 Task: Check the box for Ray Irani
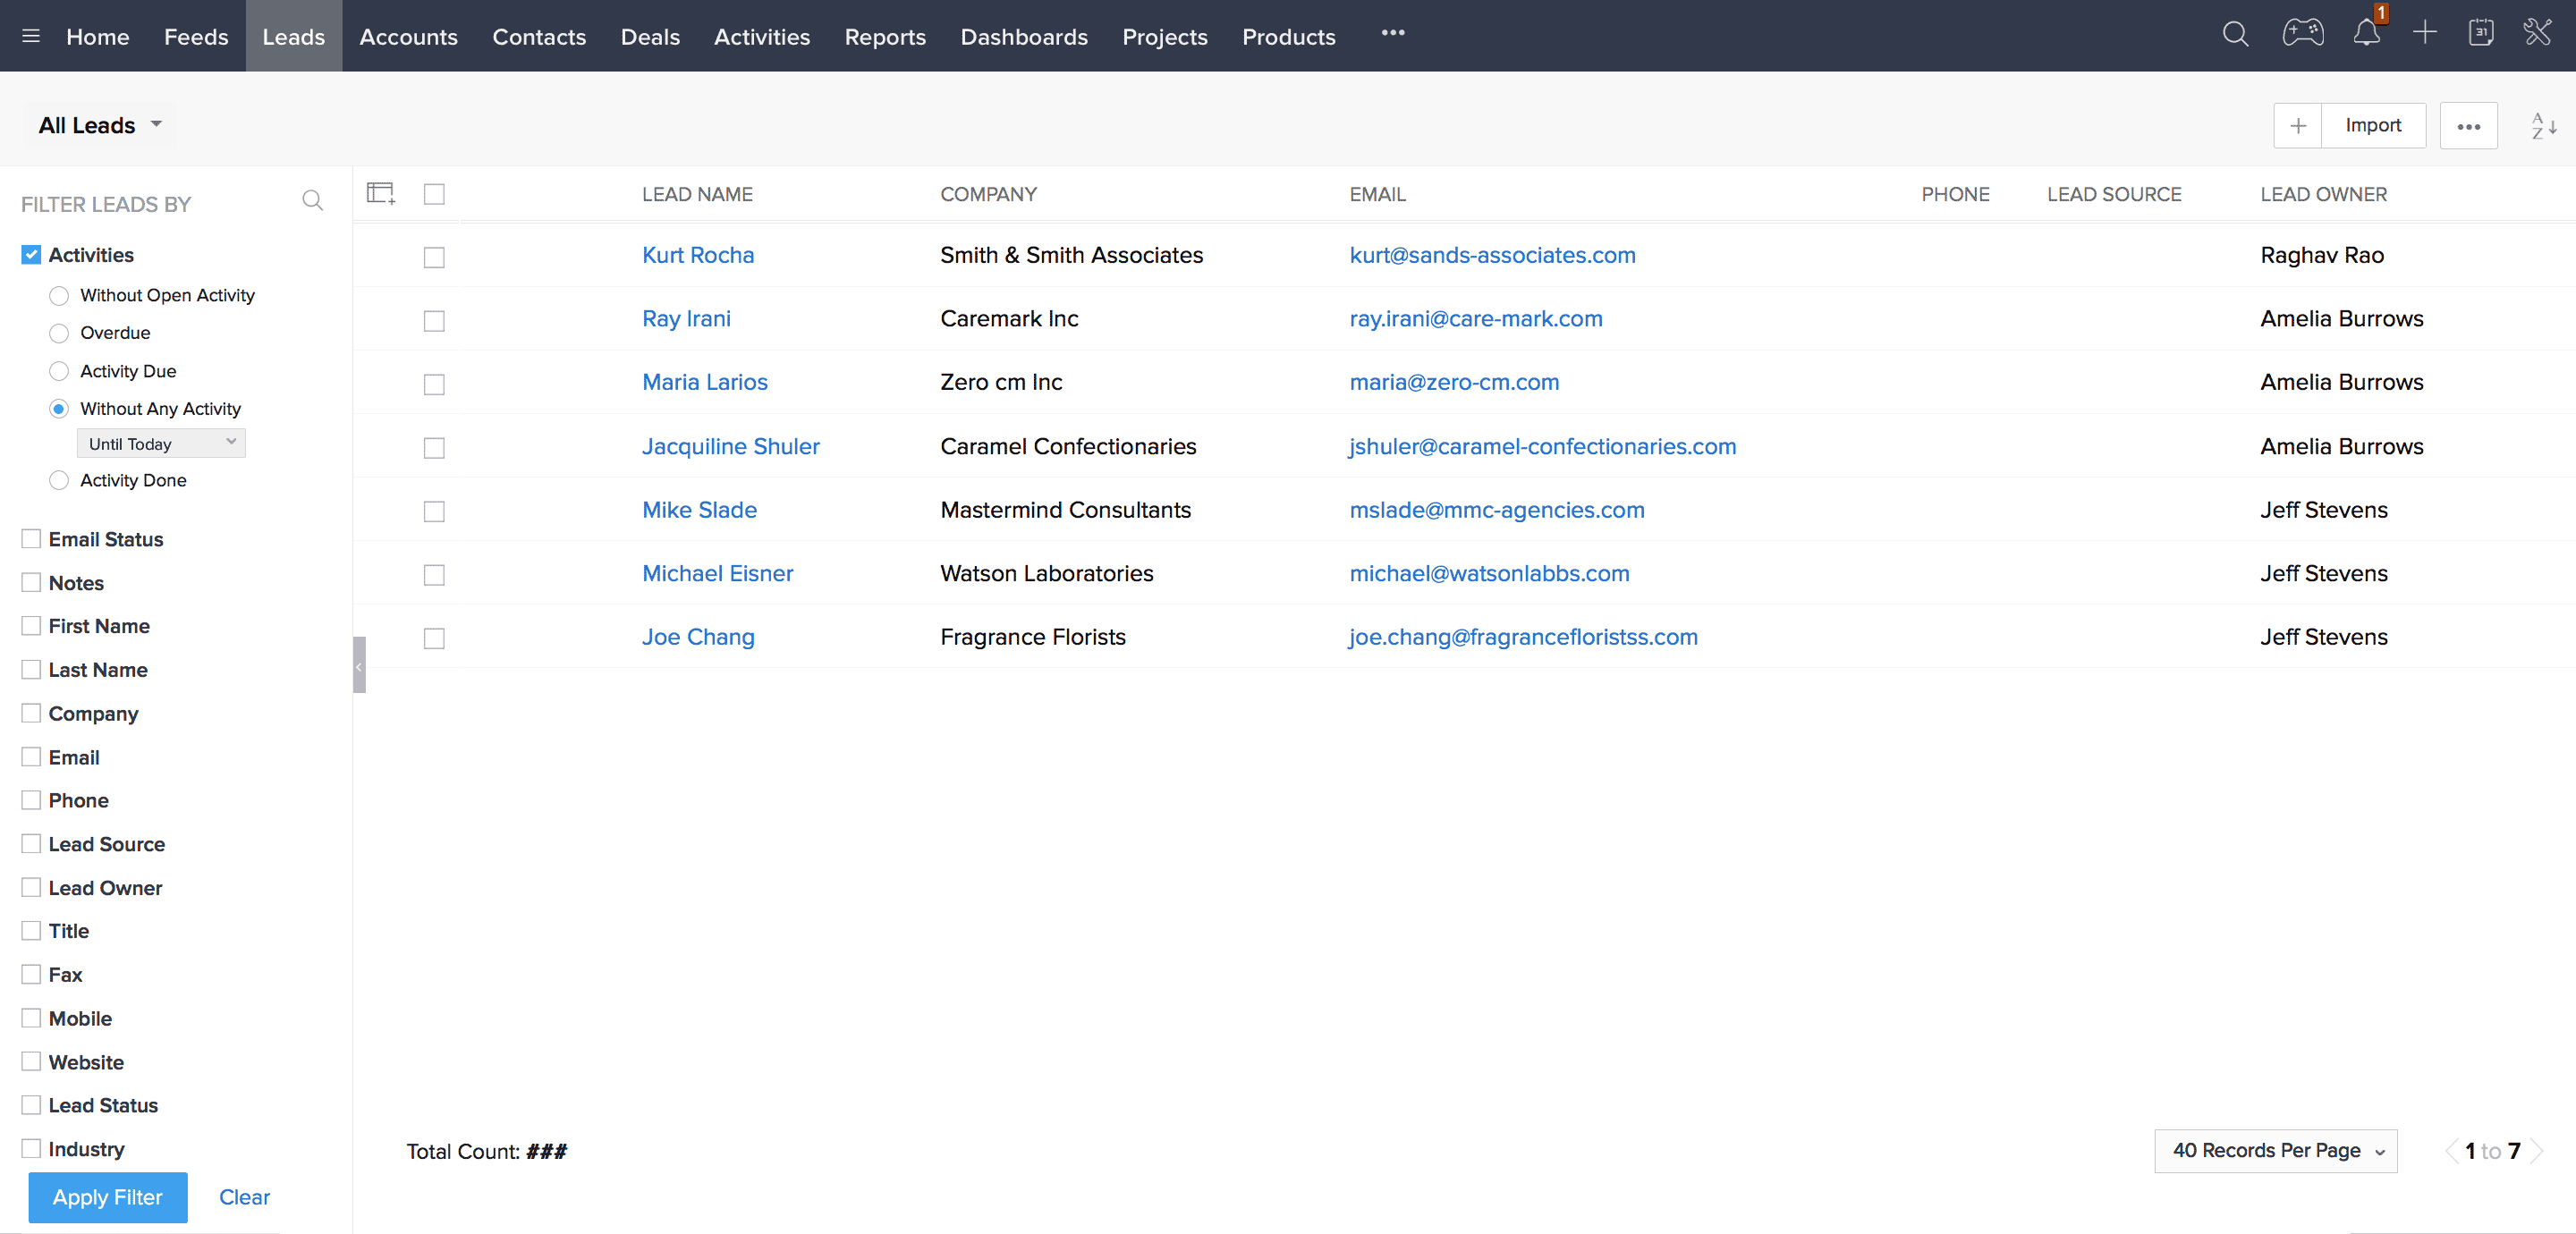pos(434,321)
